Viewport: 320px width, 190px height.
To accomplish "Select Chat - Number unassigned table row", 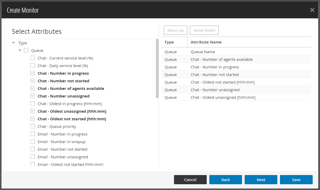I will click(235, 90).
